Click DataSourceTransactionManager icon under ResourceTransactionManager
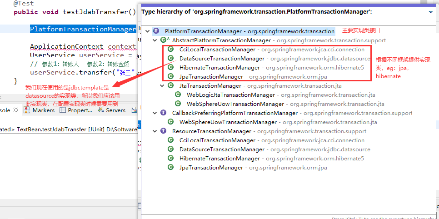Image resolution: width=439 pixels, height=219 pixels. coord(170,149)
